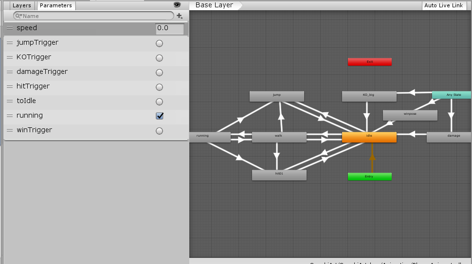Select the KO_big state node
Viewport: 472px width, 264px height.
point(369,96)
